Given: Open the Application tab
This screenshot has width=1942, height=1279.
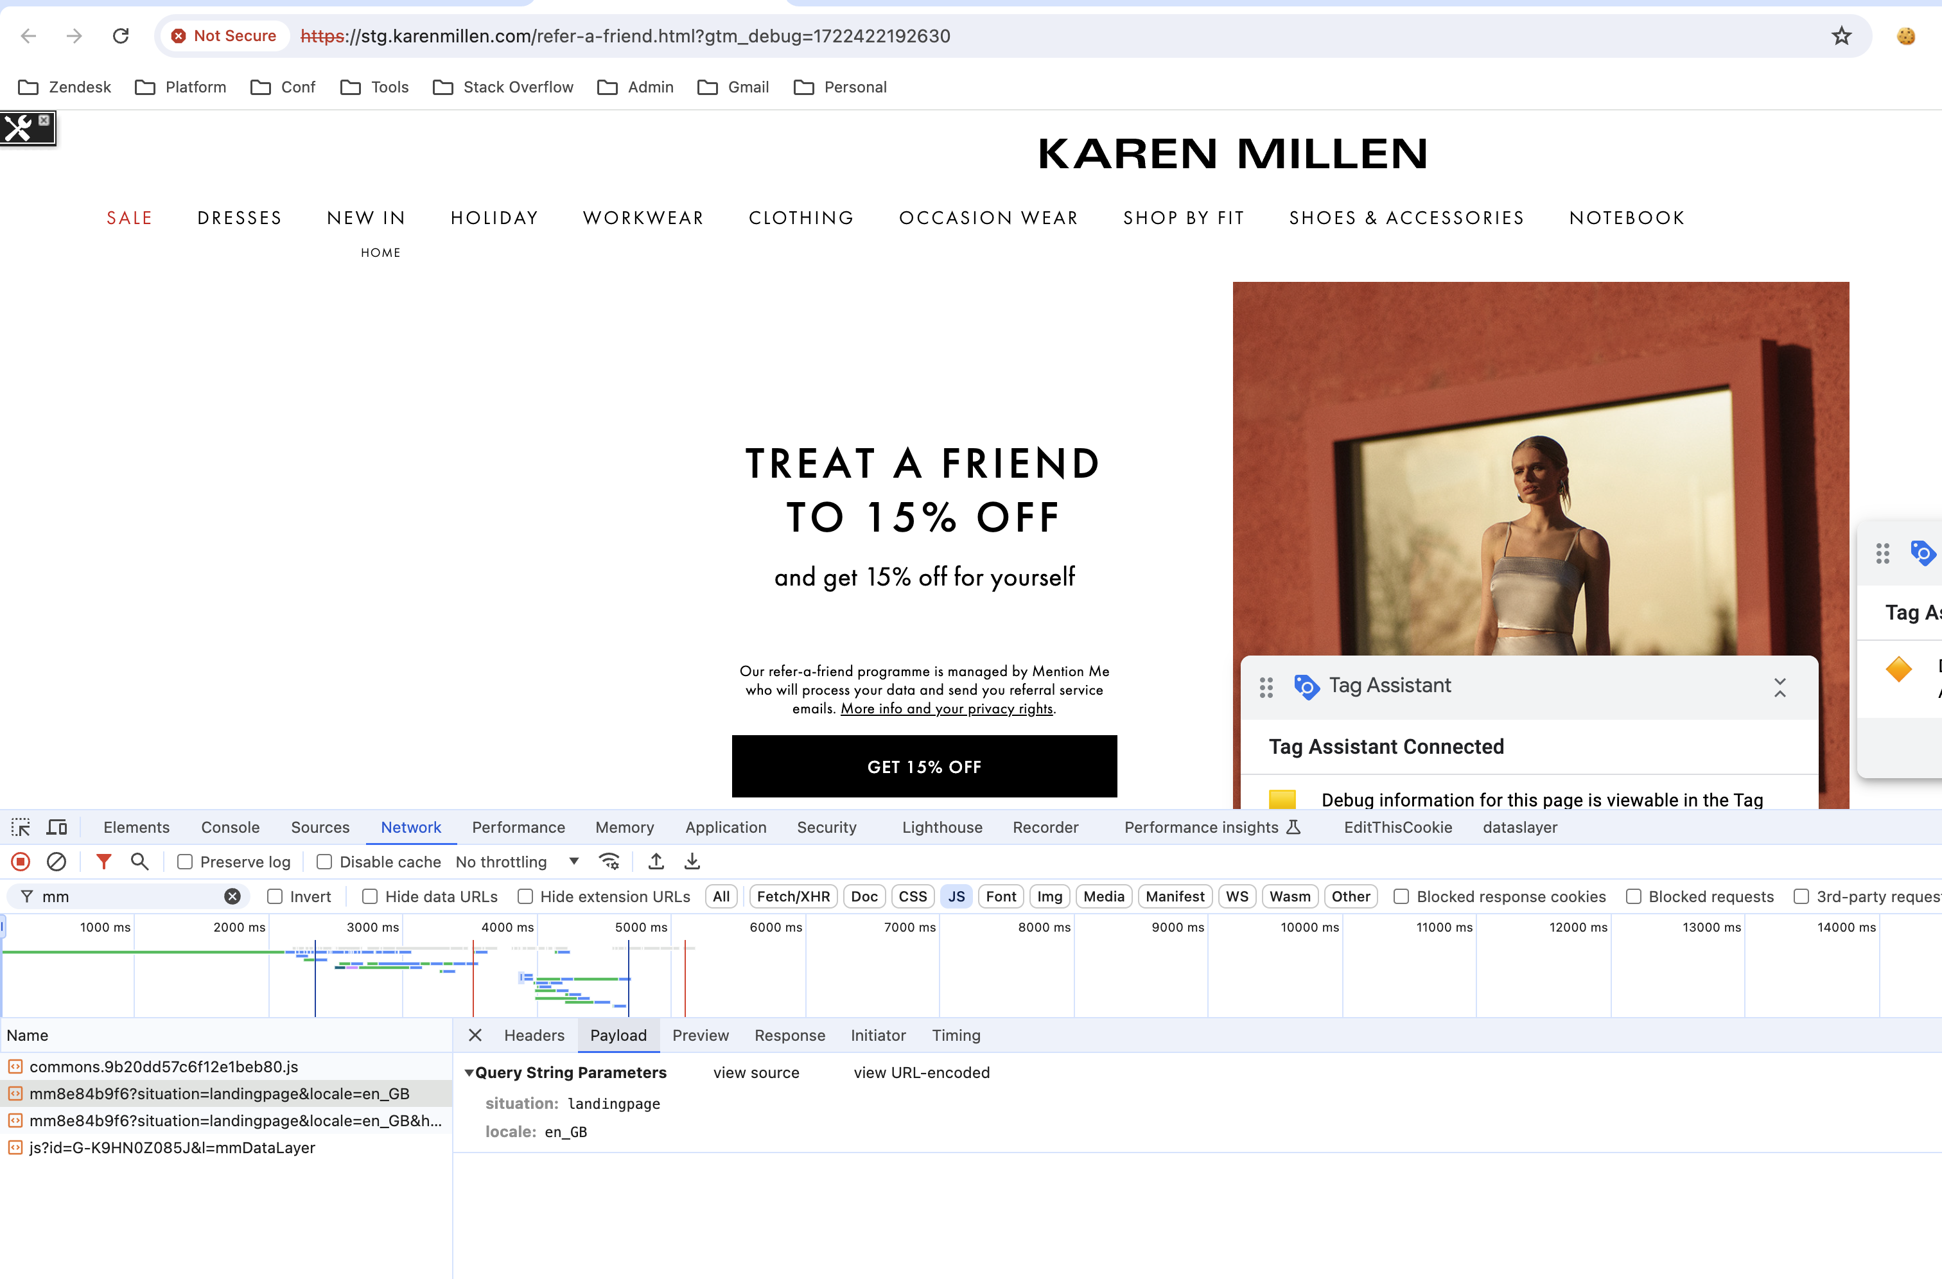Looking at the screenshot, I should pos(726,827).
